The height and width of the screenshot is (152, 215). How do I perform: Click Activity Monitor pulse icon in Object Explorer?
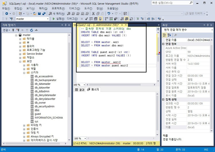pos(36,30)
